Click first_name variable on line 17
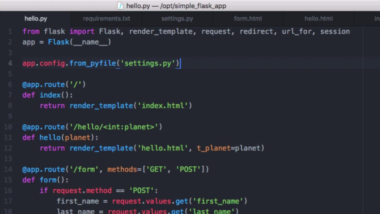 click(x=78, y=201)
